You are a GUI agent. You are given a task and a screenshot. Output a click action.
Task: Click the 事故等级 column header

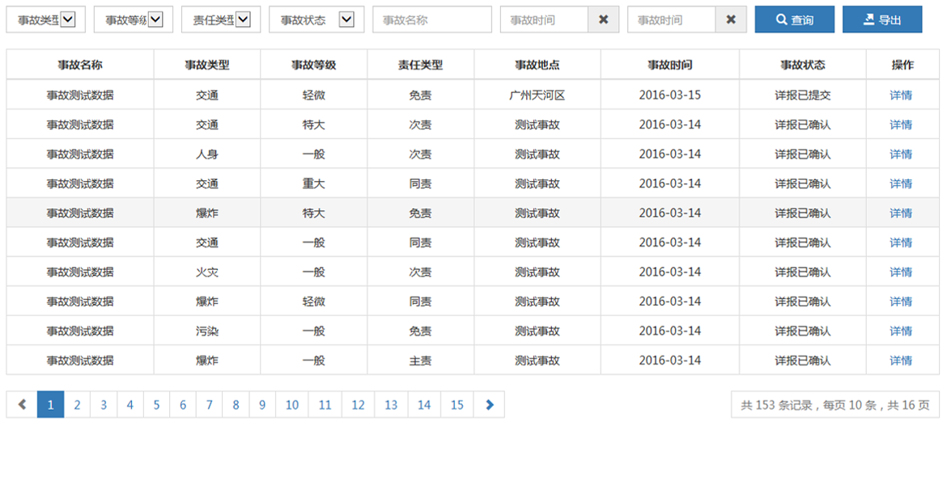[313, 65]
